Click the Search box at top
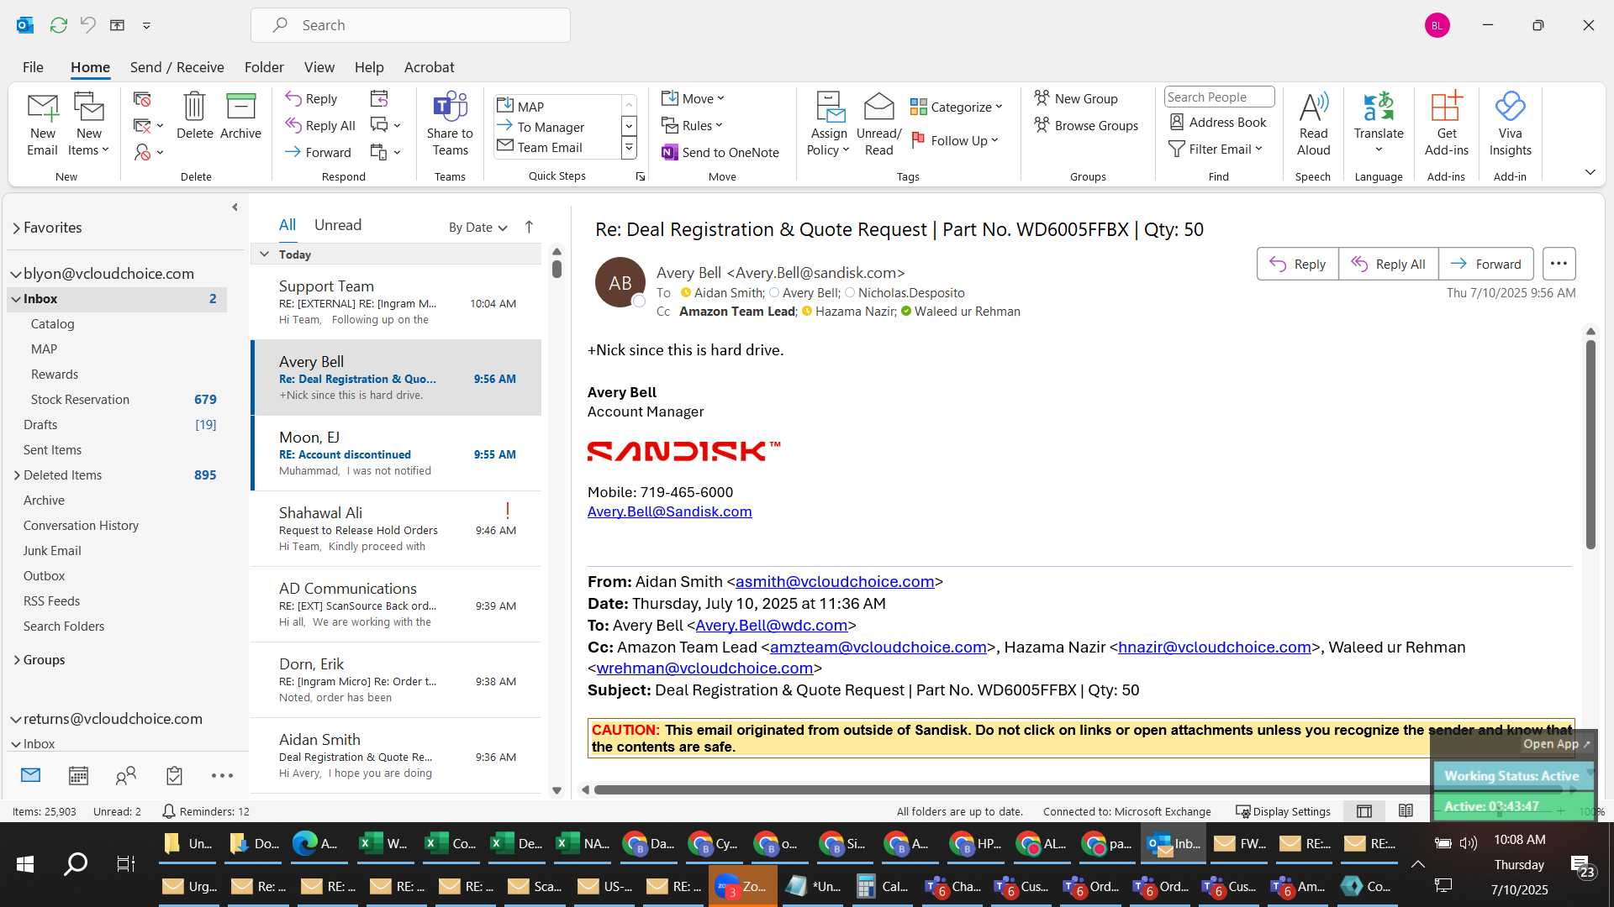 (410, 25)
